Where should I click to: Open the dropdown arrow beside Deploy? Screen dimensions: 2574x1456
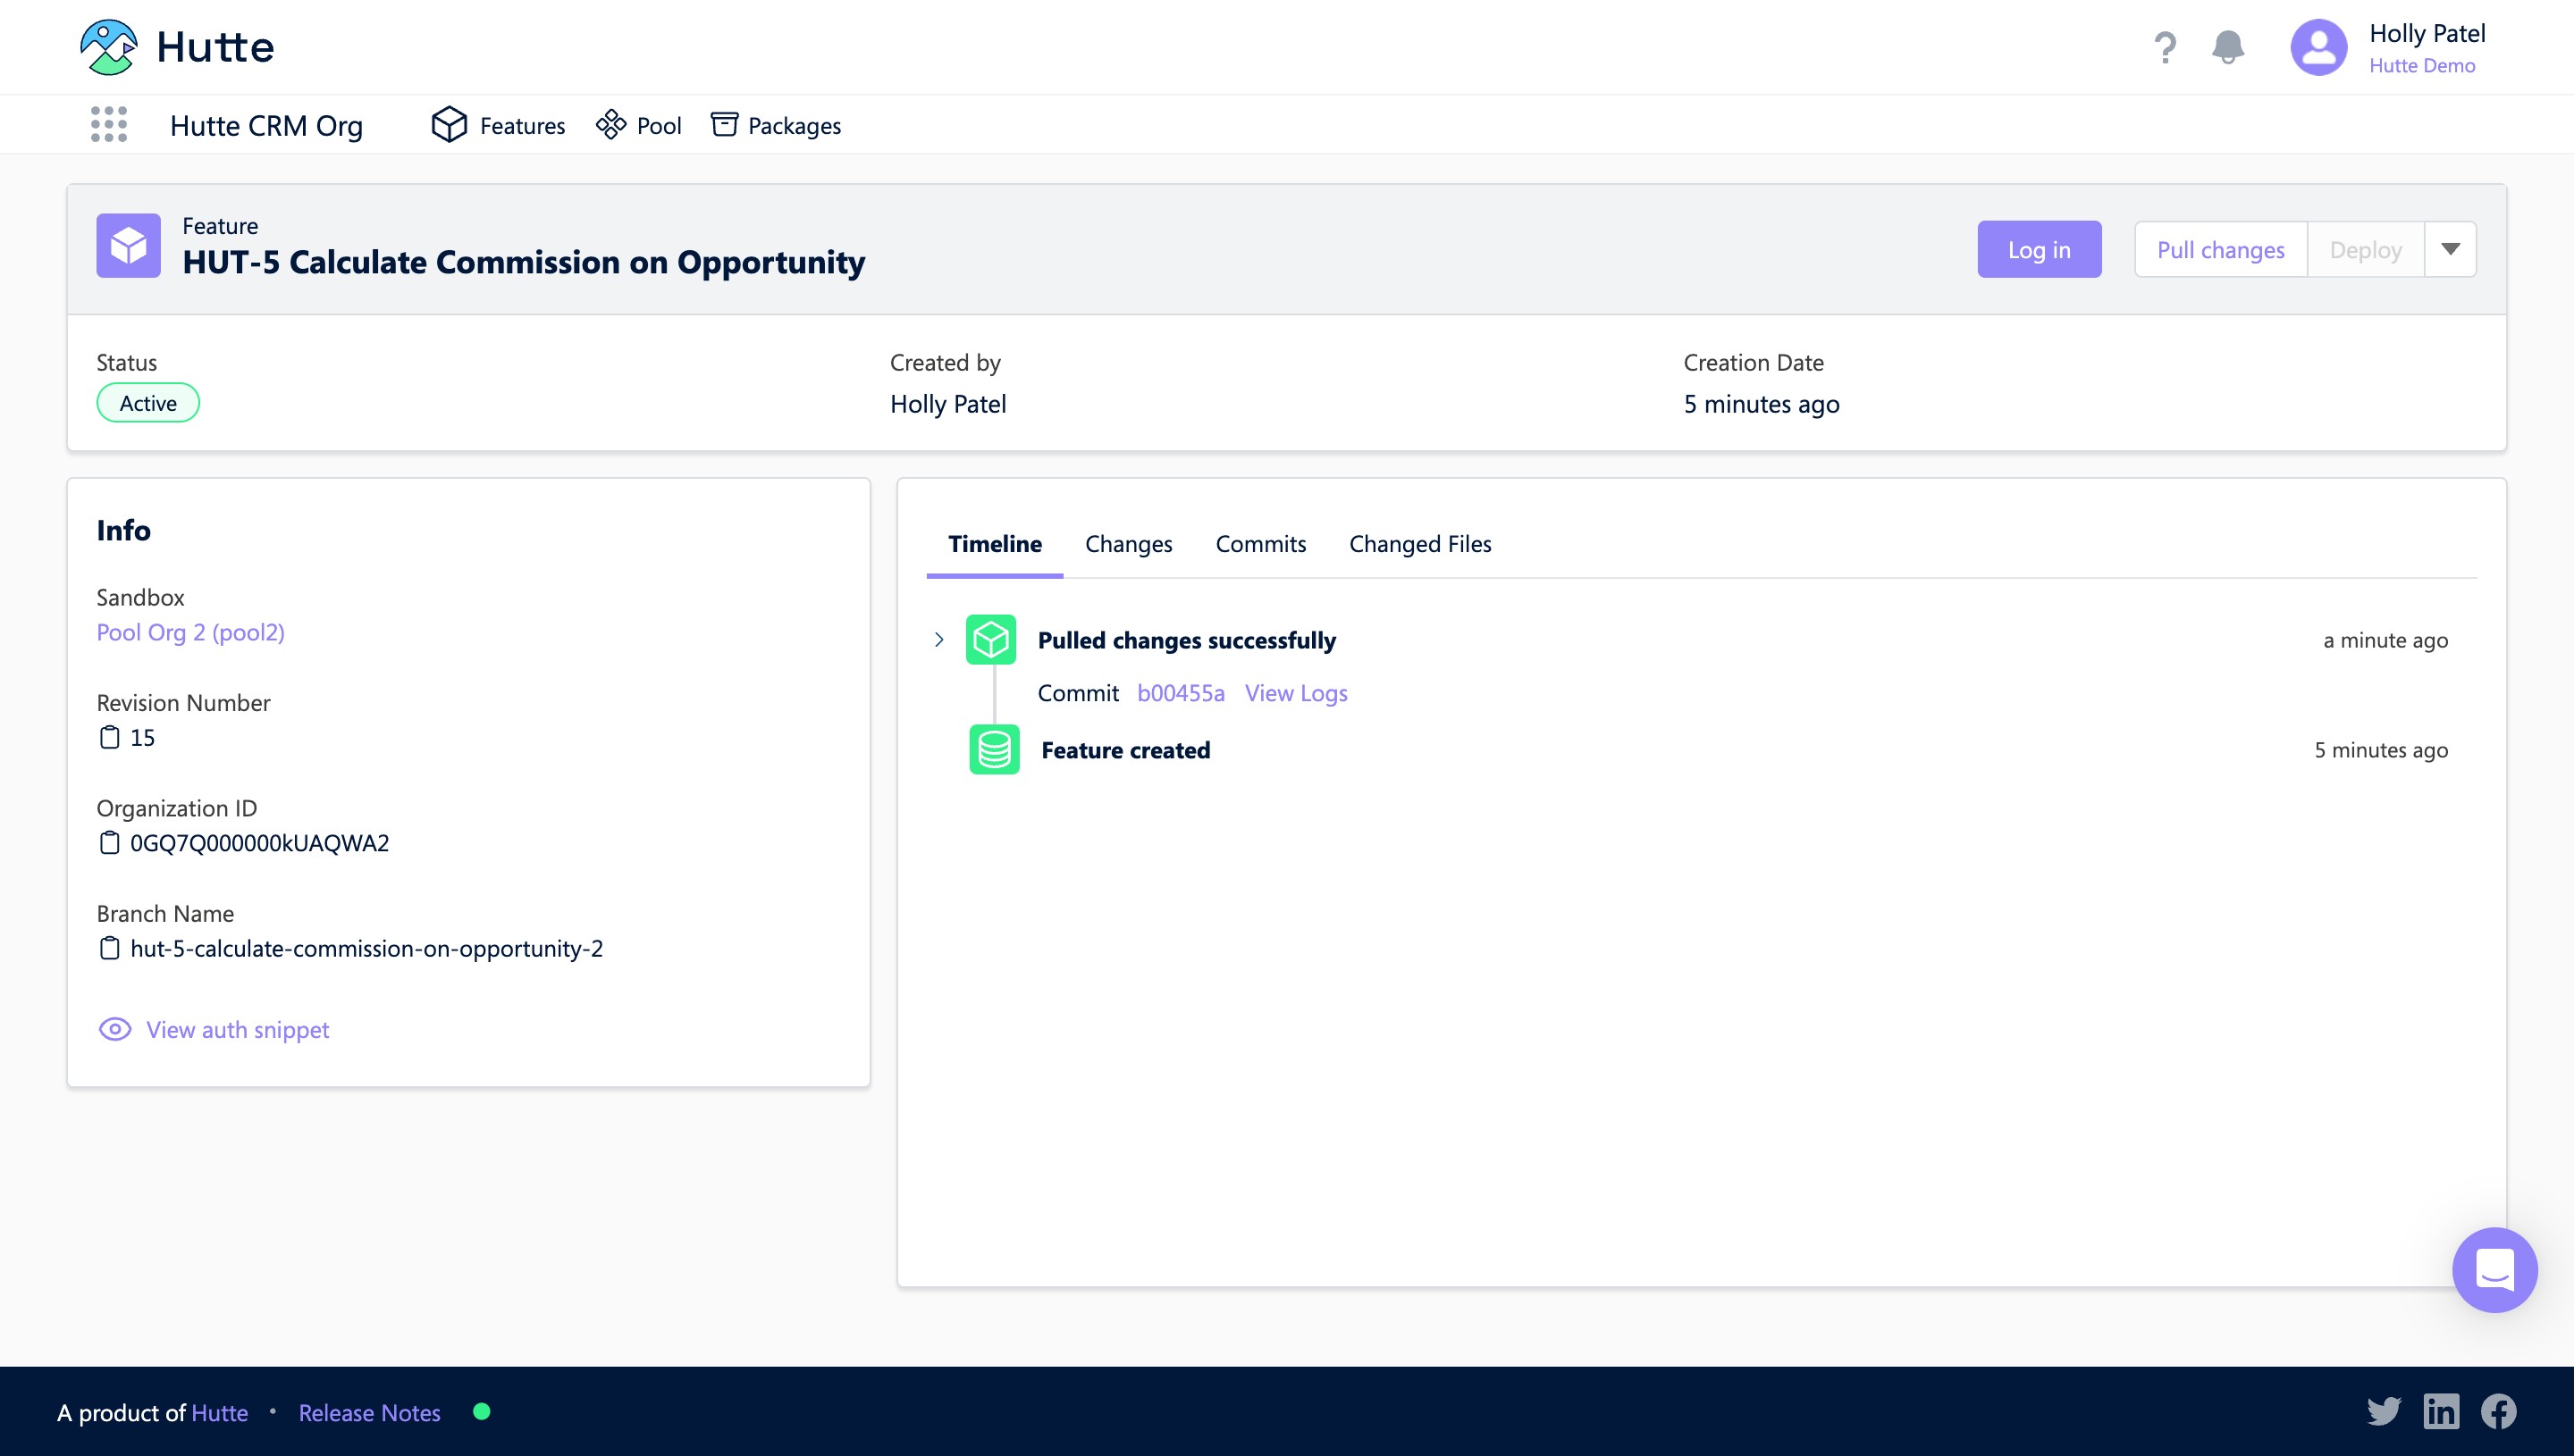[2450, 249]
